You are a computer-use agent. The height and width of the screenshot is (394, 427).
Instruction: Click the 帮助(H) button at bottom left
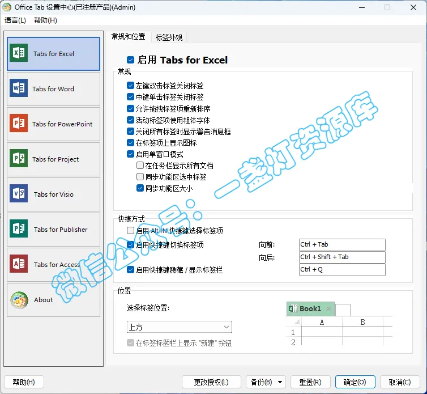point(24,382)
